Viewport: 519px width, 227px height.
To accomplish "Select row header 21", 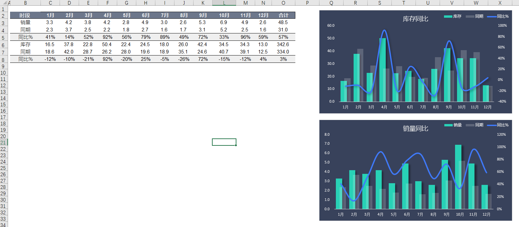I will [3, 142].
